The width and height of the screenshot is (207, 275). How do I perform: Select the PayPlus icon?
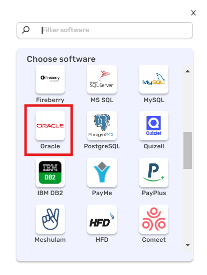154,172
